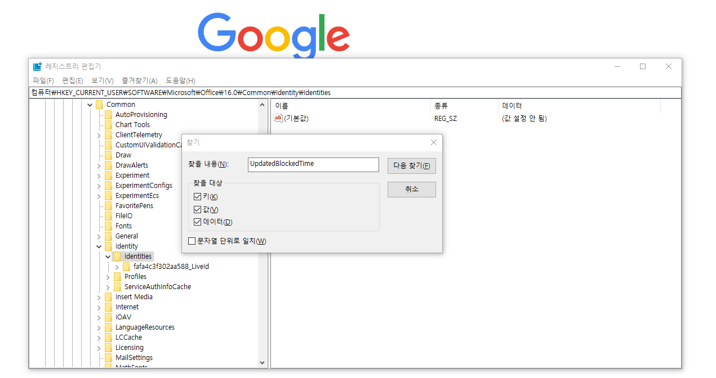Maximize the Registry Editor window
Screen dimensions: 716x378
pyautogui.click(x=643, y=66)
